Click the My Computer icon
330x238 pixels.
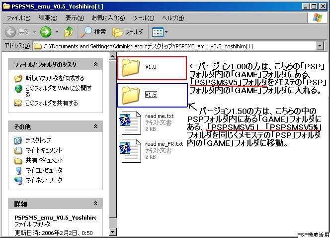pyautogui.click(x=18, y=170)
